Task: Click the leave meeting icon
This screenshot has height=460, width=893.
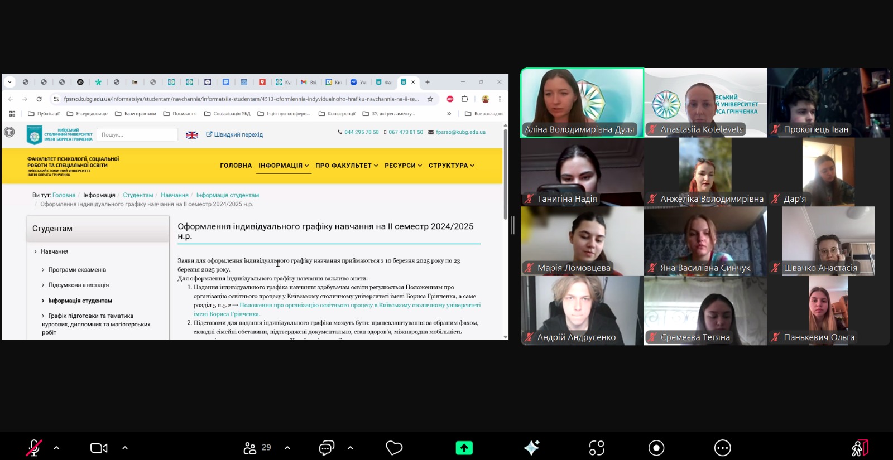Action: pos(860,448)
